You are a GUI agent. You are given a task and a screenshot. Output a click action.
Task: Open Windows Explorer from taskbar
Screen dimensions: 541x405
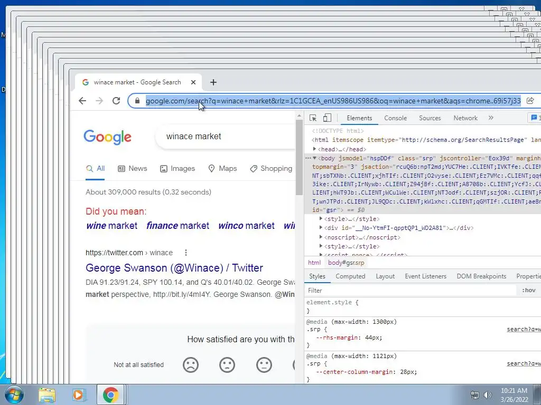click(47, 395)
